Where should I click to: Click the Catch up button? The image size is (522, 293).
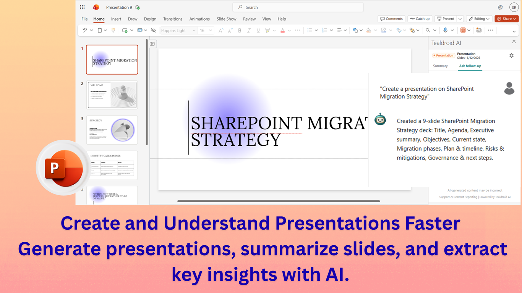pos(420,19)
